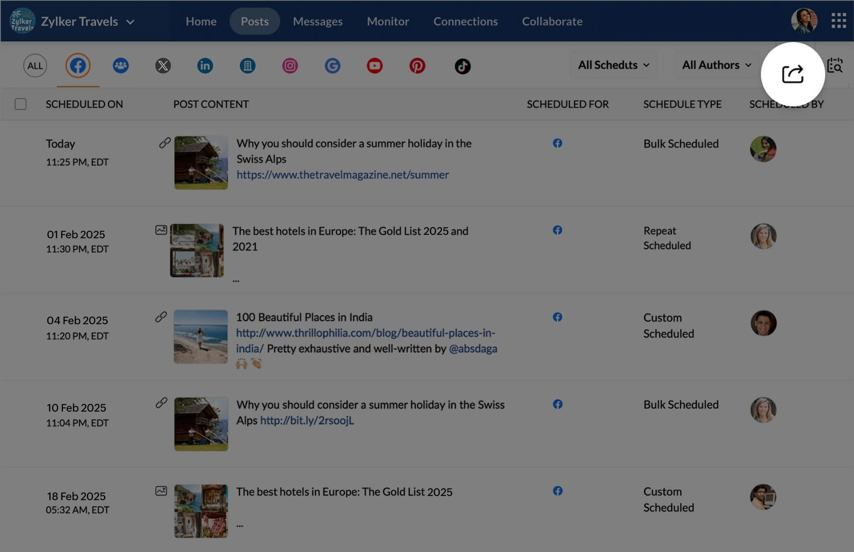This screenshot has height=552, width=854.
Task: Filter posts by TikTok
Action: [x=462, y=66]
